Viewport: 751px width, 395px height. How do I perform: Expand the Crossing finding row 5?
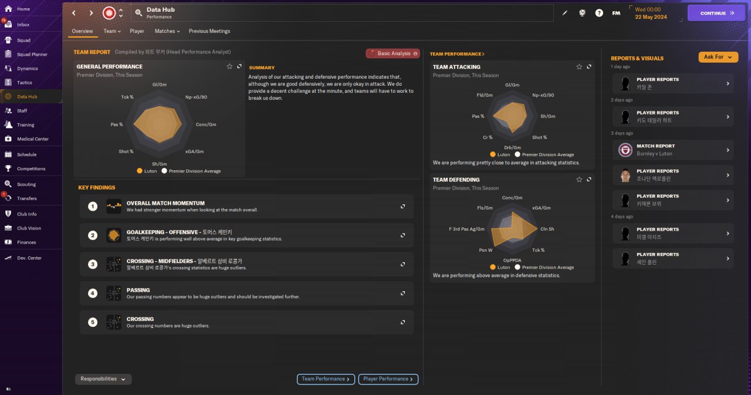click(403, 322)
